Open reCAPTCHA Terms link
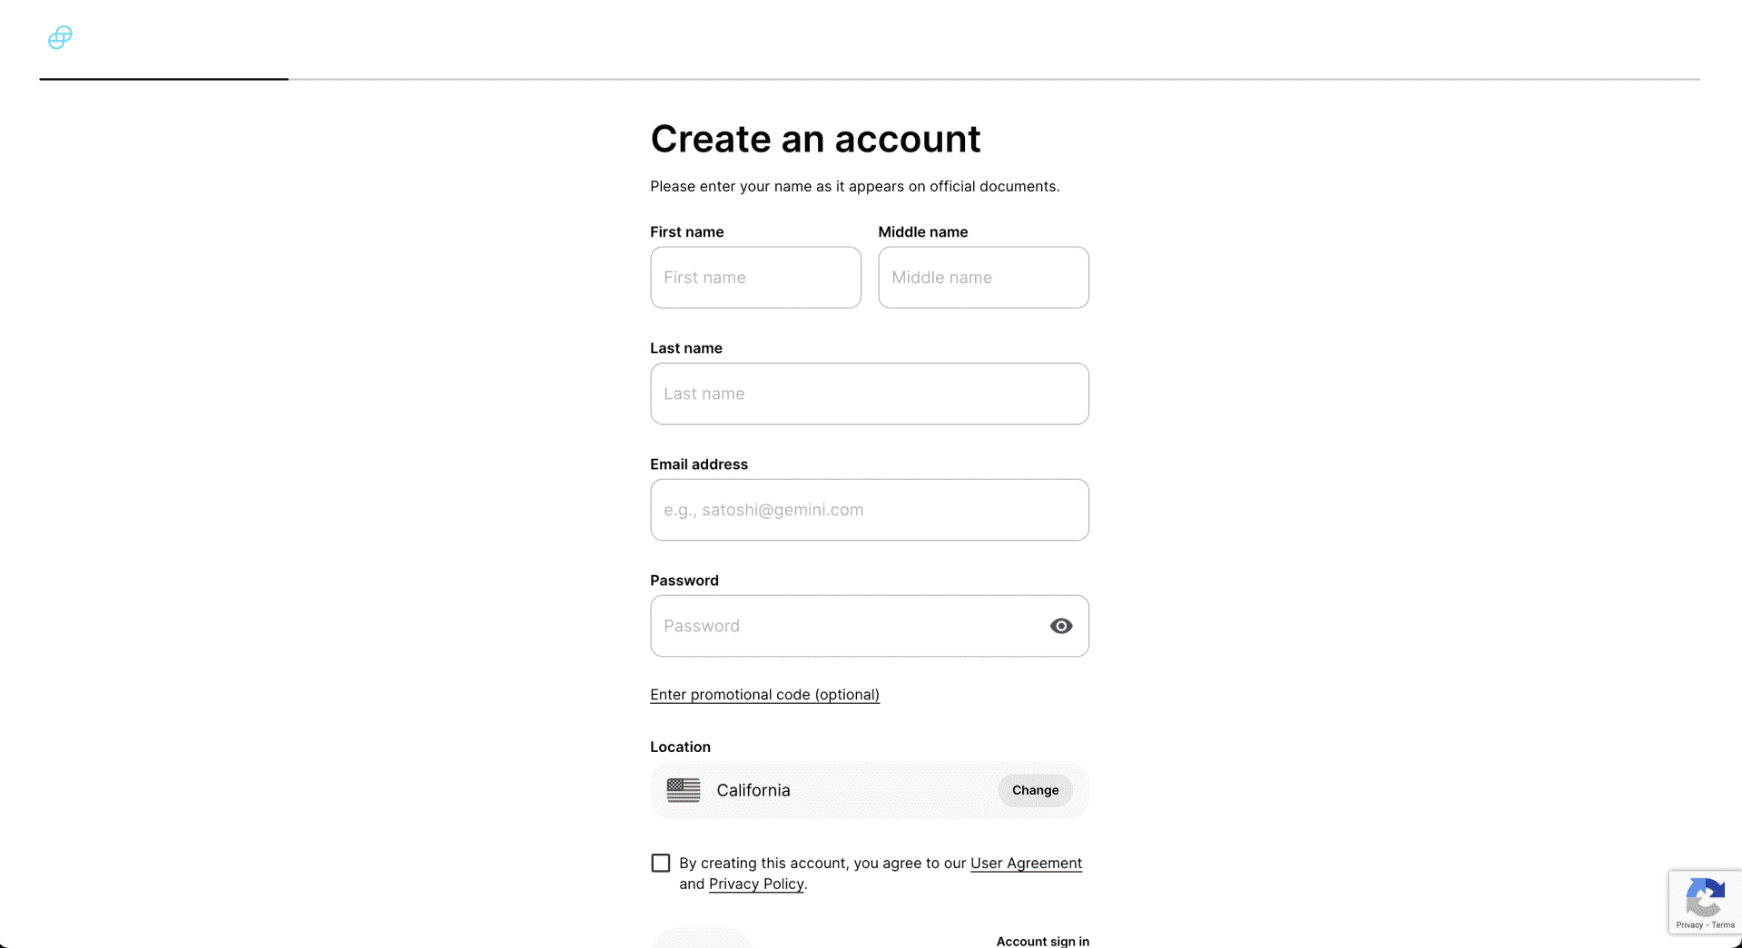The image size is (1742, 948). (x=1723, y=925)
